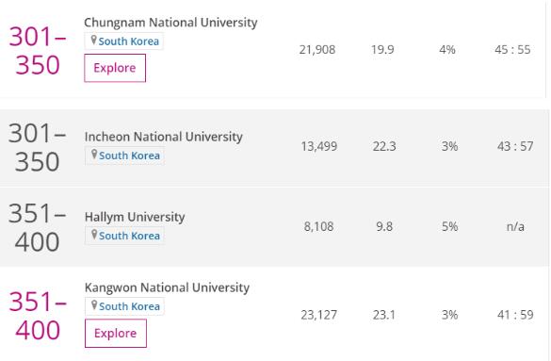Open Kangwon National University's Explore button
This screenshot has height=361, width=551.
(x=116, y=334)
